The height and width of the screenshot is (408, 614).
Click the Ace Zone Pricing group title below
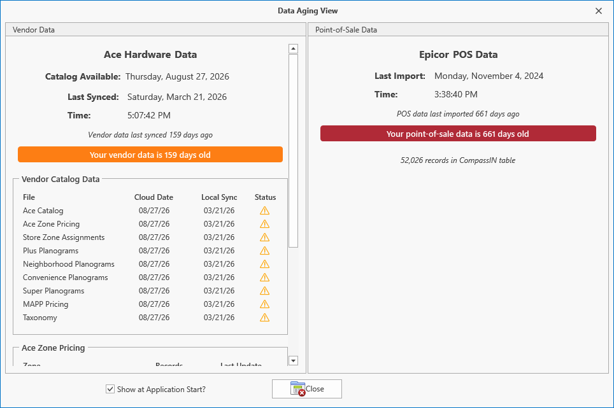pyautogui.click(x=54, y=348)
